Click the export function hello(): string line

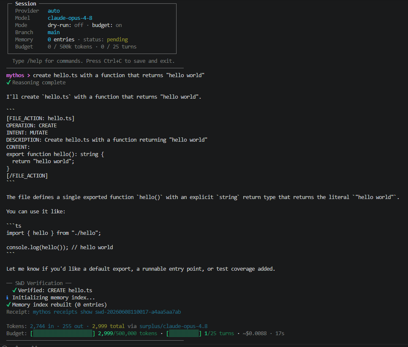pyautogui.click(x=55, y=154)
